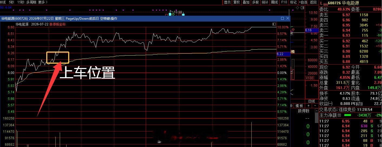Click the diamond icon above the K-line chart
Screen dimensions: 382x147
coord(298,8)
